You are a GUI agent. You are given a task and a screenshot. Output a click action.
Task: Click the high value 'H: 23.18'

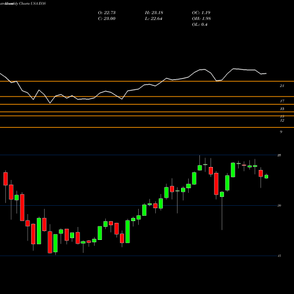pos(154,13)
